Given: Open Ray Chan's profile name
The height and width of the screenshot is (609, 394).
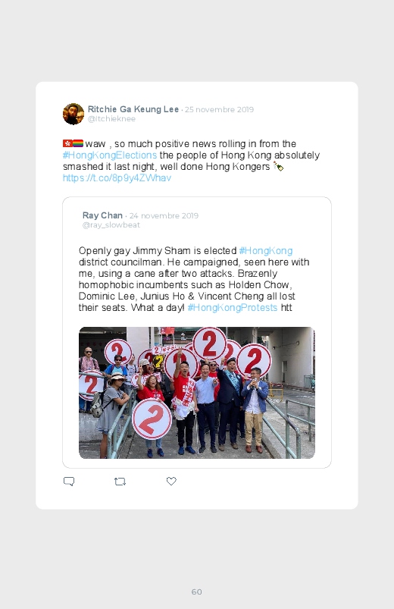Looking at the screenshot, I should [102, 215].
